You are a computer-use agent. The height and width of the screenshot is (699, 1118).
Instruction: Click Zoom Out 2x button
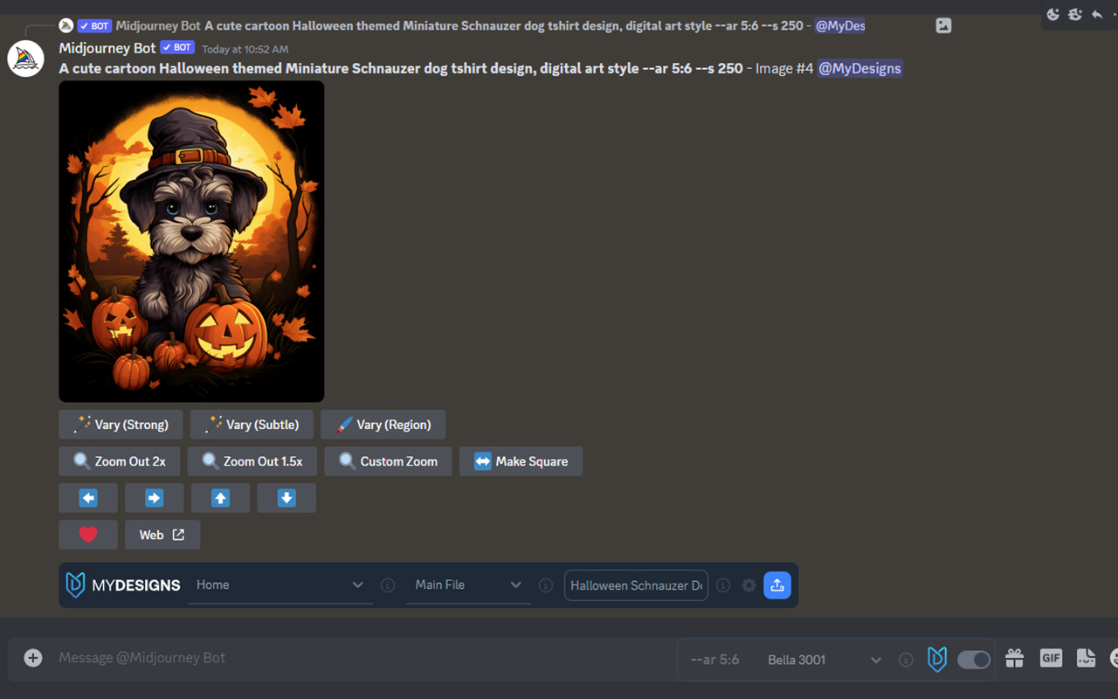pos(120,461)
